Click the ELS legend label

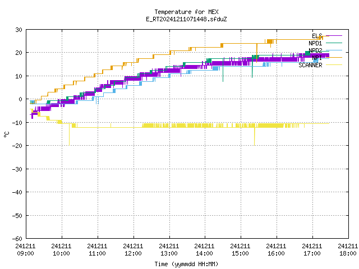coord(317,36)
